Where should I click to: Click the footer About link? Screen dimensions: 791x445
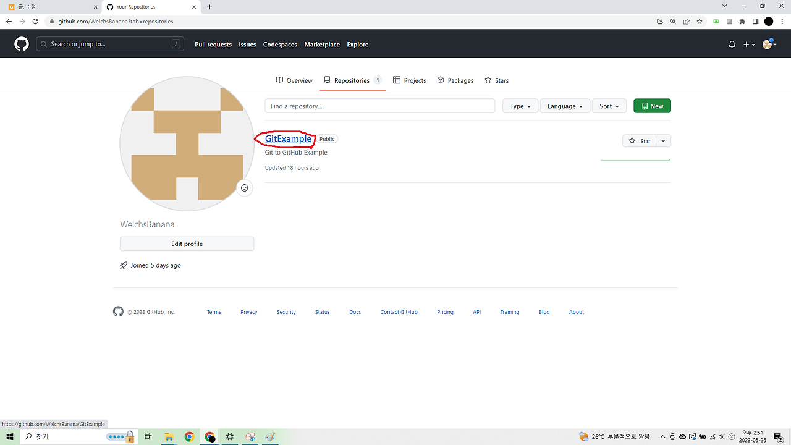coord(577,312)
